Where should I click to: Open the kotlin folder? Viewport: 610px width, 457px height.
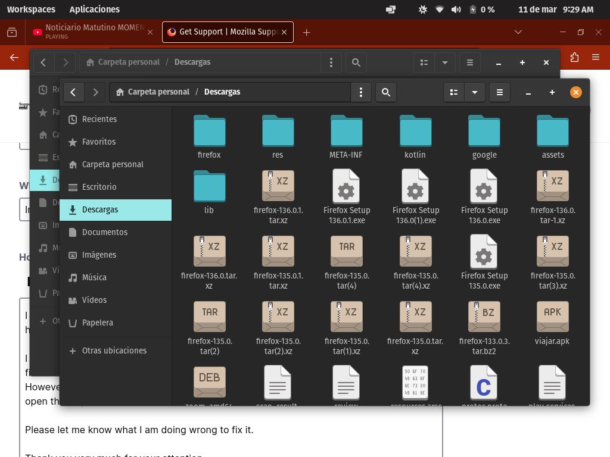(x=415, y=137)
